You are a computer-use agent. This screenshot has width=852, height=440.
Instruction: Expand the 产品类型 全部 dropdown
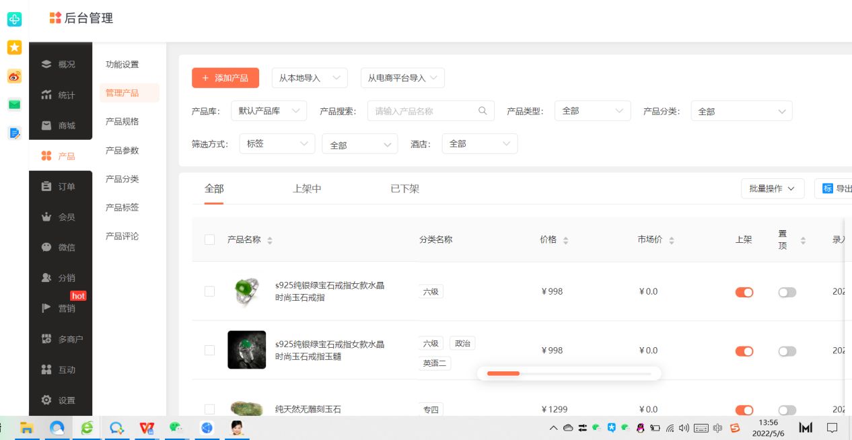coord(592,110)
